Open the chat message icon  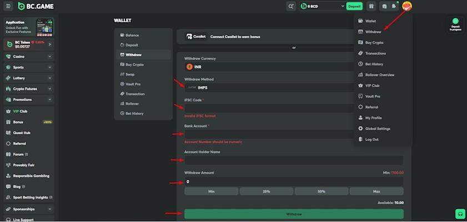384,6
